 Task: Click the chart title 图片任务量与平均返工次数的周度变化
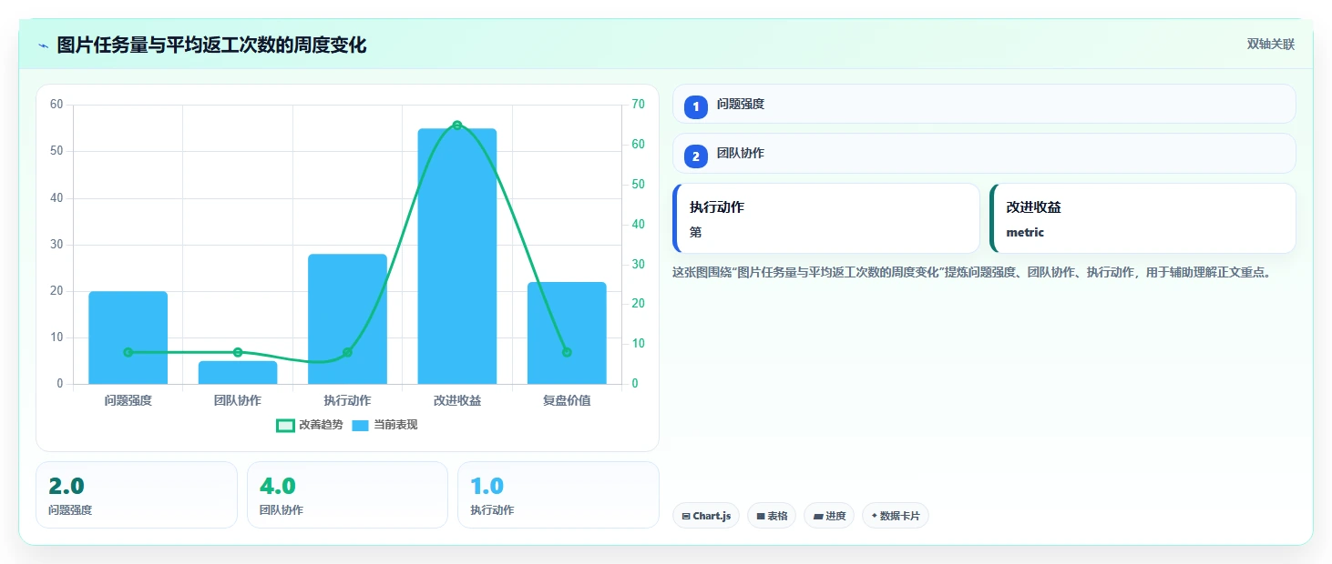pos(211,45)
